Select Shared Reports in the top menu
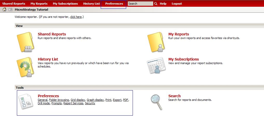The width and height of the screenshot is (264, 120). pos(14,4)
